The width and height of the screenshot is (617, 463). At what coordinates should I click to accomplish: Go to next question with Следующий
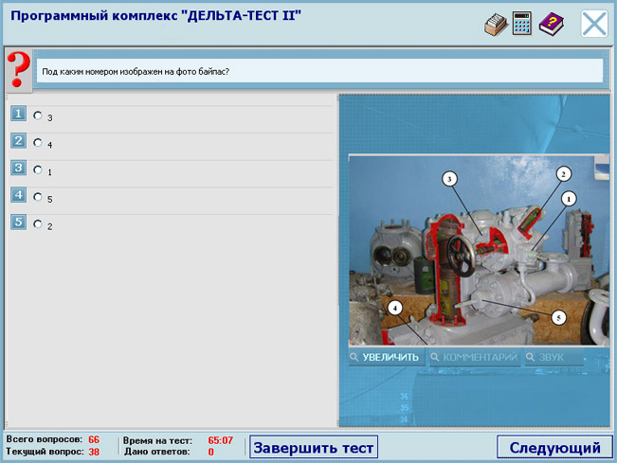(554, 447)
